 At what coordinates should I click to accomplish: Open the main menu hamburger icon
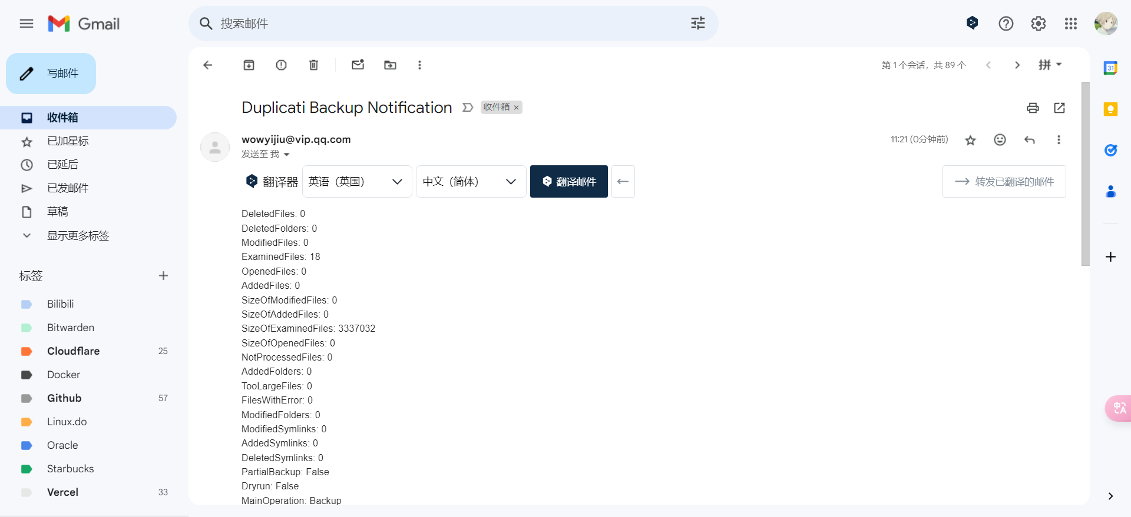pos(27,24)
